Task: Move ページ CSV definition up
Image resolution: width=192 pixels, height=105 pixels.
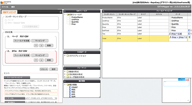Action: click(36, 45)
